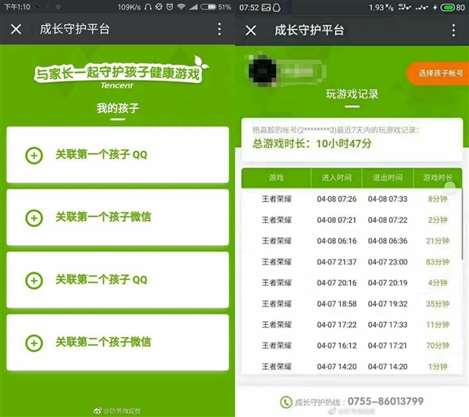Tap the 成长守护热线 phone icon
This screenshot has width=469, height=417.
(x=286, y=402)
